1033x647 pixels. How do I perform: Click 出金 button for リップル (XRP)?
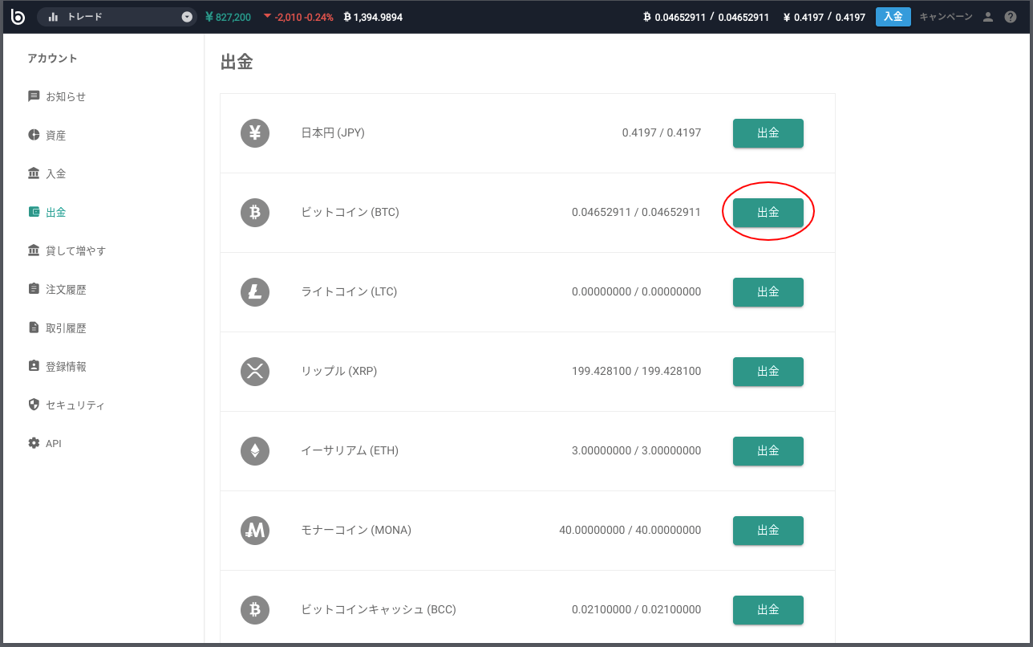[768, 372]
